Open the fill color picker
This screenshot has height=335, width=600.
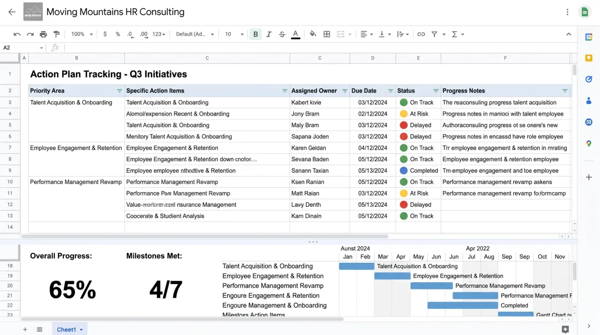coord(313,34)
